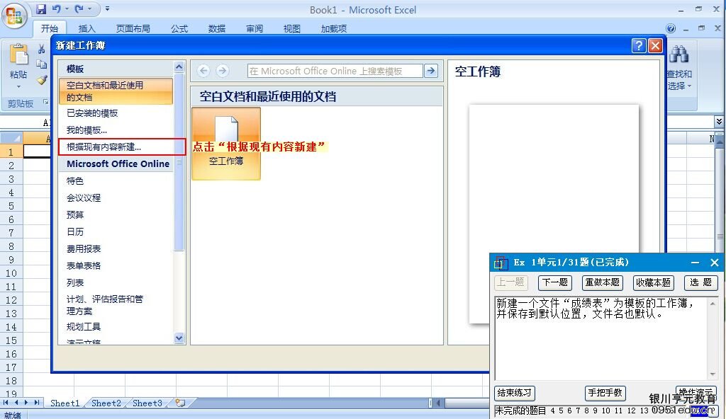Click the Paste clipboard icon

click(x=19, y=57)
